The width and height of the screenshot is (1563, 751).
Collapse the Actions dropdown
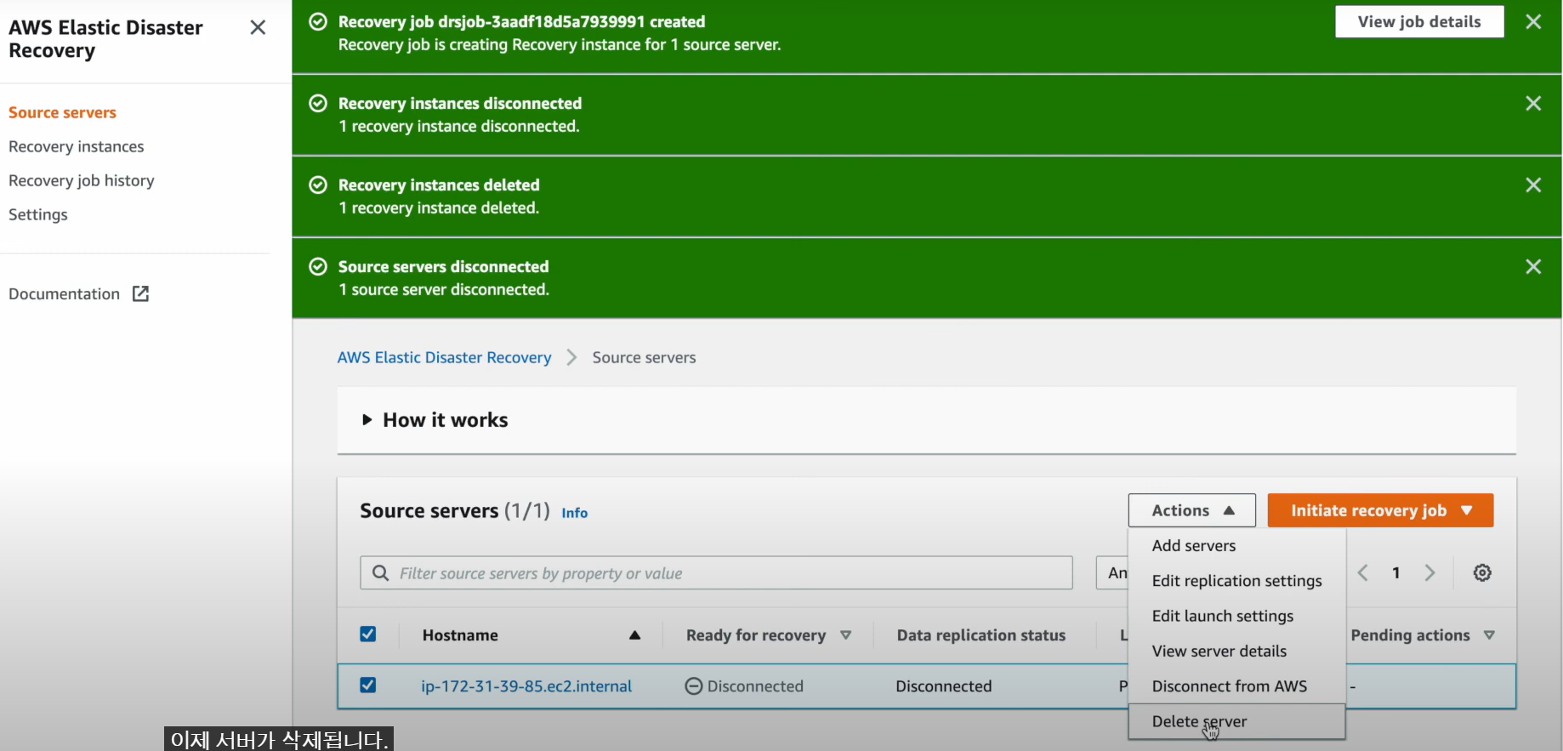[x=1192, y=510]
